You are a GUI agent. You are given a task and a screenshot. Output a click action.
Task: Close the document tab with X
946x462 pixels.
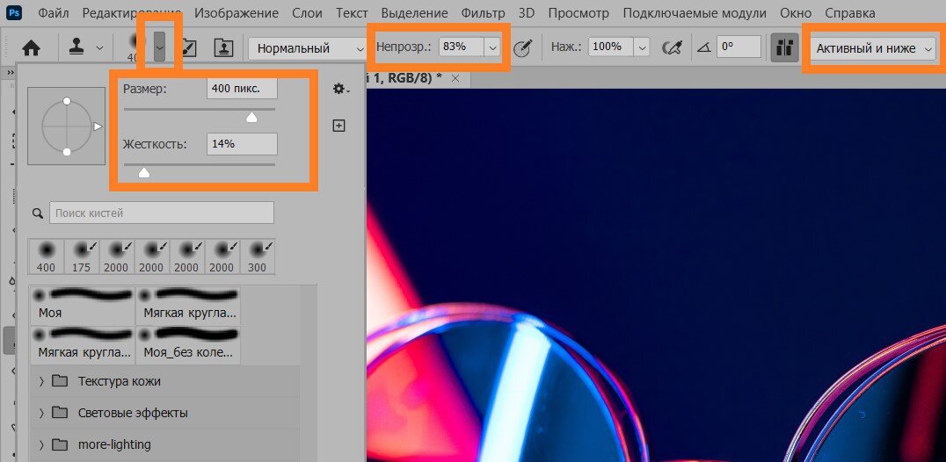click(x=455, y=78)
